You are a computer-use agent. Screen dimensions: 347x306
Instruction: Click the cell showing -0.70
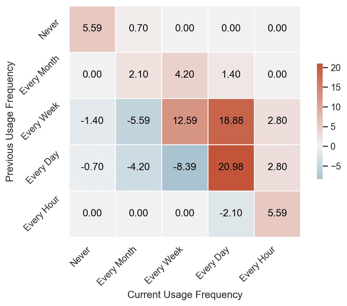pos(92,167)
